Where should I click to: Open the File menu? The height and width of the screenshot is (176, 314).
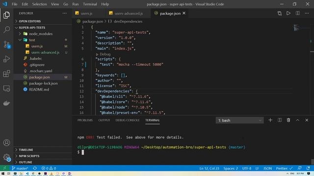[14, 4]
